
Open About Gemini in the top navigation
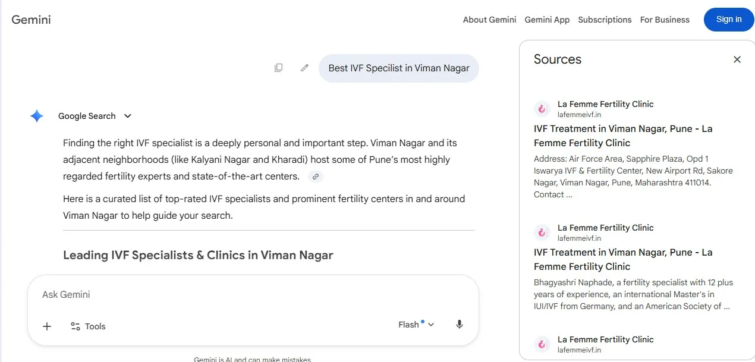point(489,20)
